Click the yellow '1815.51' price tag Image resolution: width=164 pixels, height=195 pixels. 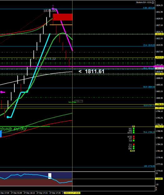click(159, 57)
